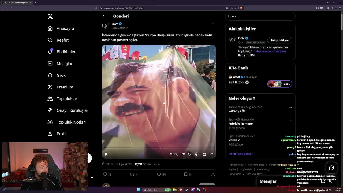Mute the video with the speaker icon

click(x=189, y=154)
